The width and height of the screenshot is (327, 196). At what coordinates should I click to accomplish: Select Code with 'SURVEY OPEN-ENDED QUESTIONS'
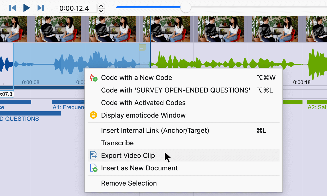point(183,90)
